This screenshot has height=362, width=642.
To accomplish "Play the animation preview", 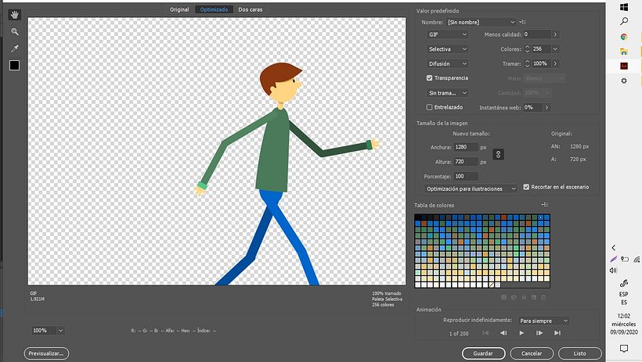I will [521, 333].
